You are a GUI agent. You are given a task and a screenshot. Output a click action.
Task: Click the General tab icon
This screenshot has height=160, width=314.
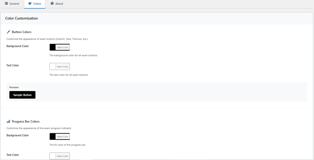pyautogui.click(x=7, y=4)
